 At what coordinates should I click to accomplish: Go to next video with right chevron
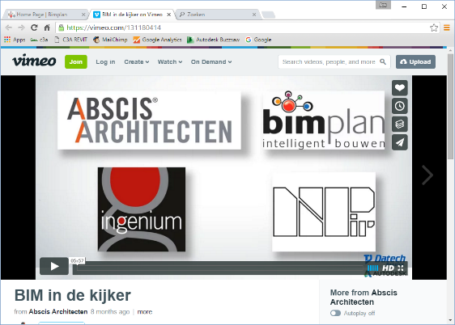tap(427, 175)
